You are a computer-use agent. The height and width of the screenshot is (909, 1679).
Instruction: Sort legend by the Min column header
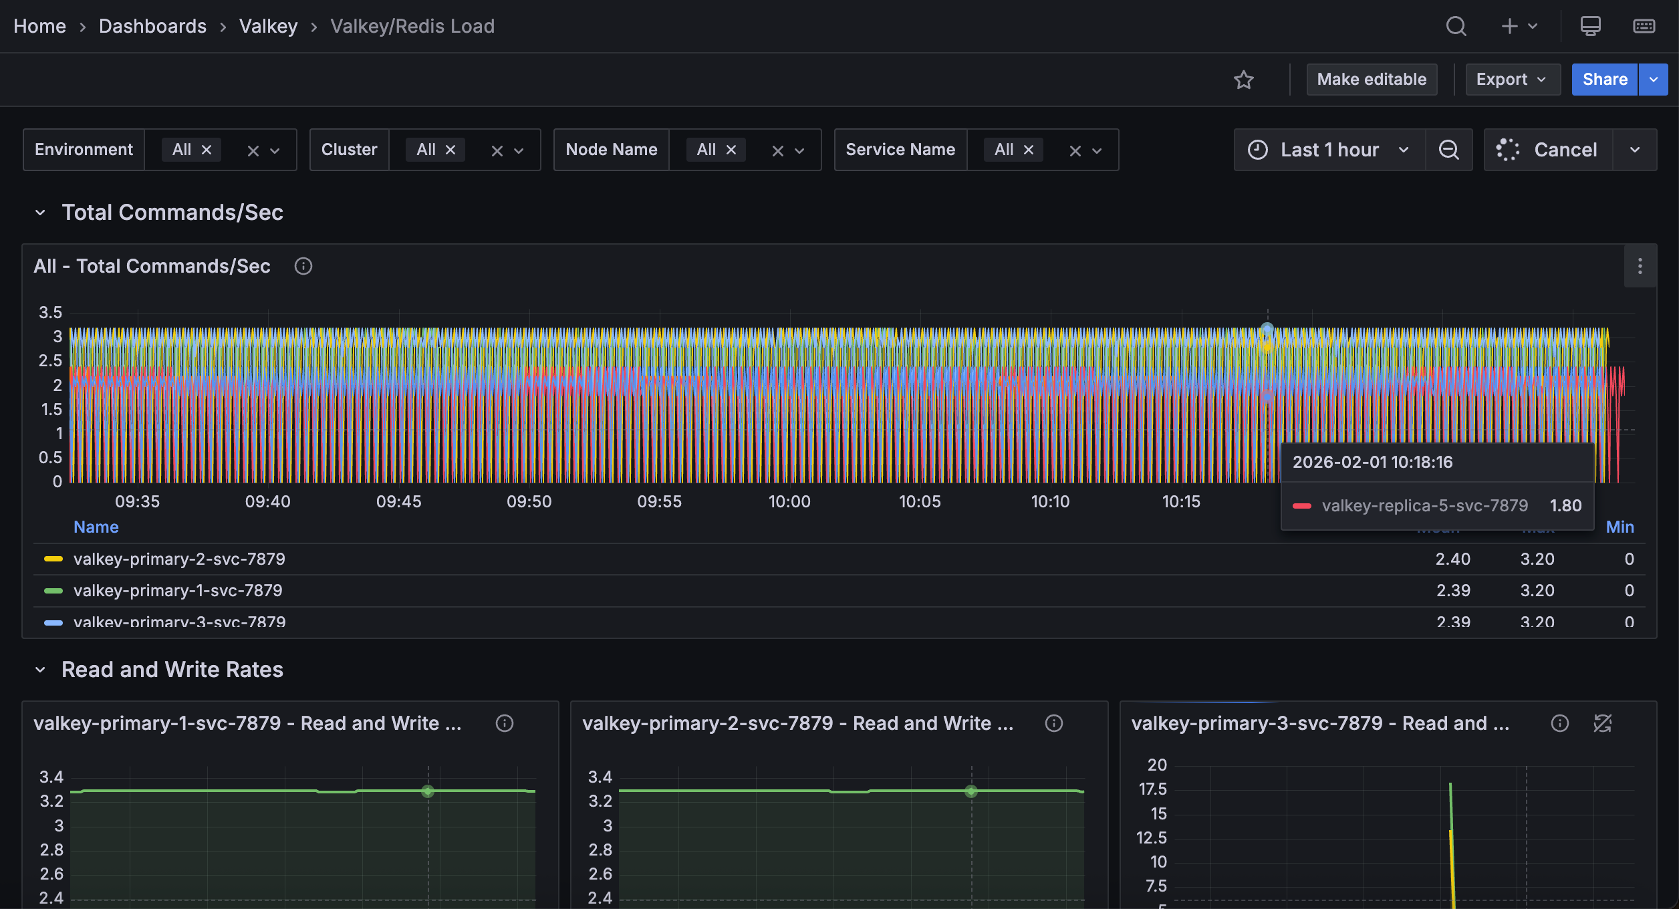[1620, 527]
